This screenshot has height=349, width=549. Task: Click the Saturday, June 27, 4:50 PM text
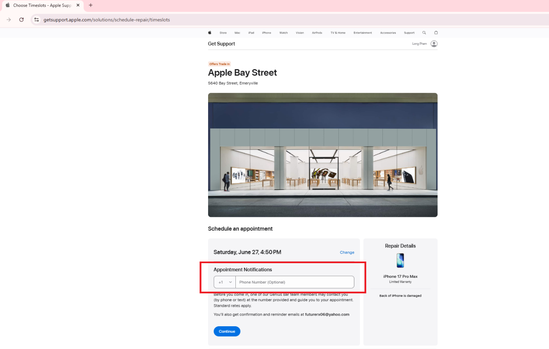pos(247,252)
